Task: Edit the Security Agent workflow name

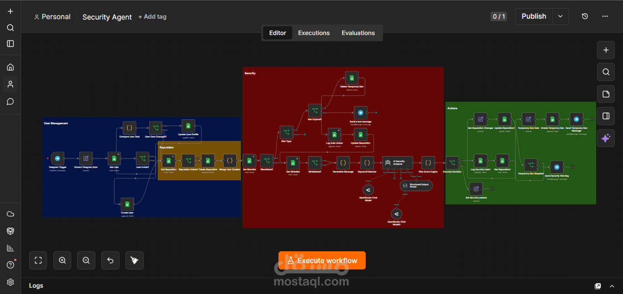Action: (x=107, y=17)
